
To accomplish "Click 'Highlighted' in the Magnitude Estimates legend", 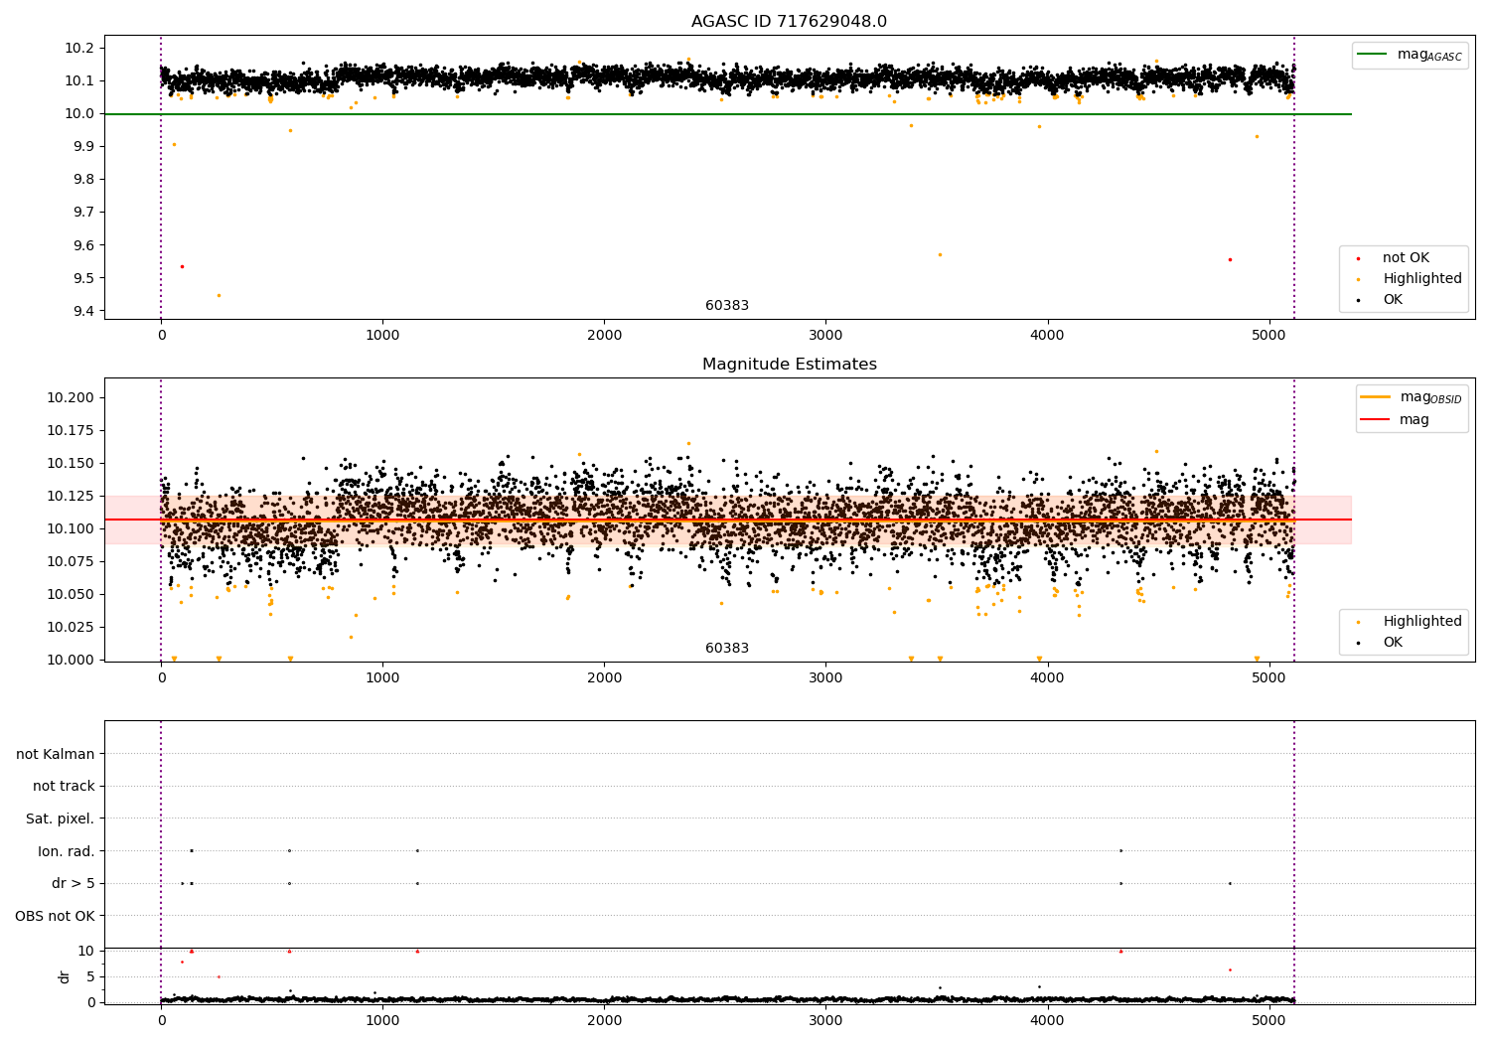I will pyautogui.click(x=1422, y=622).
